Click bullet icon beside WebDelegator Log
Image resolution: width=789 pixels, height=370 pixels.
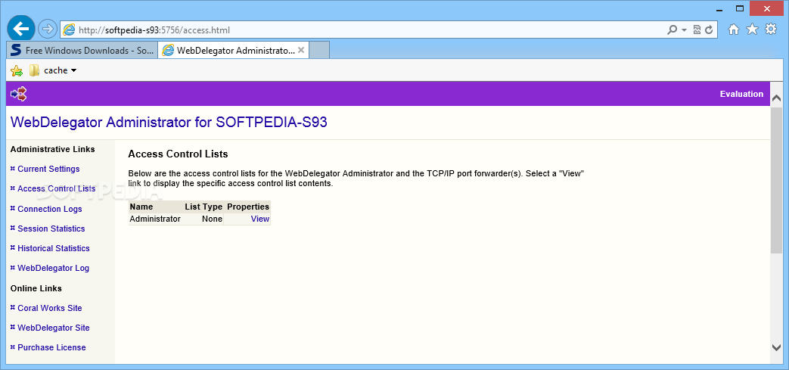[x=13, y=268]
